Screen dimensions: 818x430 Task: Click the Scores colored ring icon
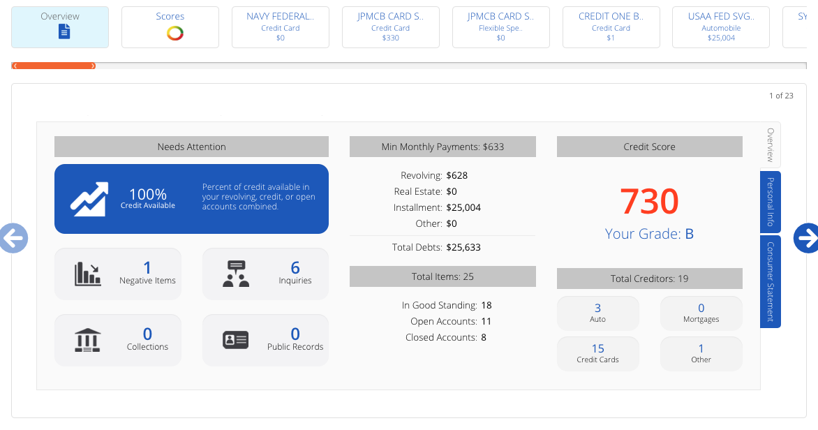tap(174, 34)
